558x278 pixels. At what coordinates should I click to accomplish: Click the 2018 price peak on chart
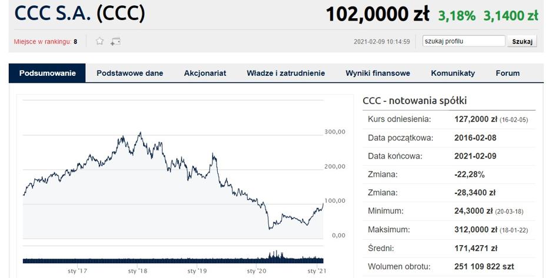coord(139,133)
